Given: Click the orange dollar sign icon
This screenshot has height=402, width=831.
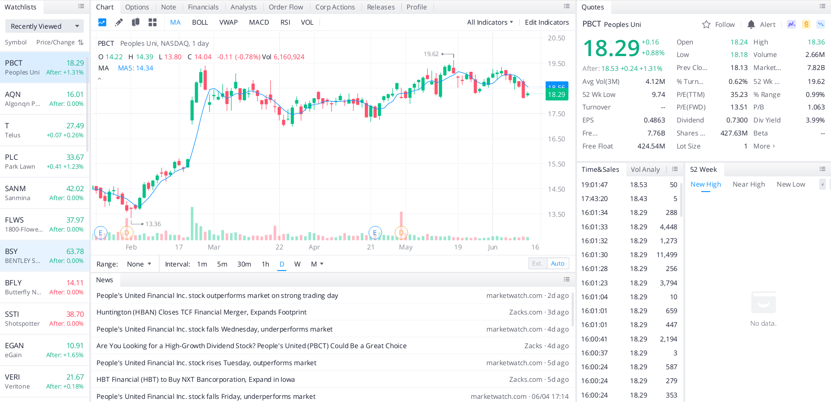Looking at the screenshot, I should (806, 24).
